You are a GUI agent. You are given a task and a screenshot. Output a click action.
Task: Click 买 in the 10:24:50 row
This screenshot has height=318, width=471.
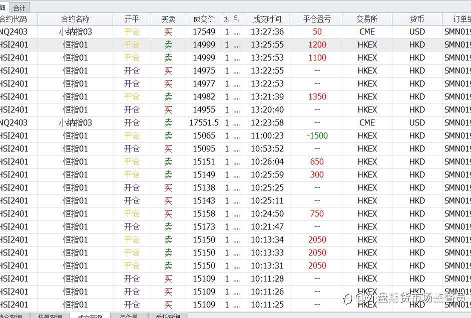pyautogui.click(x=168, y=213)
